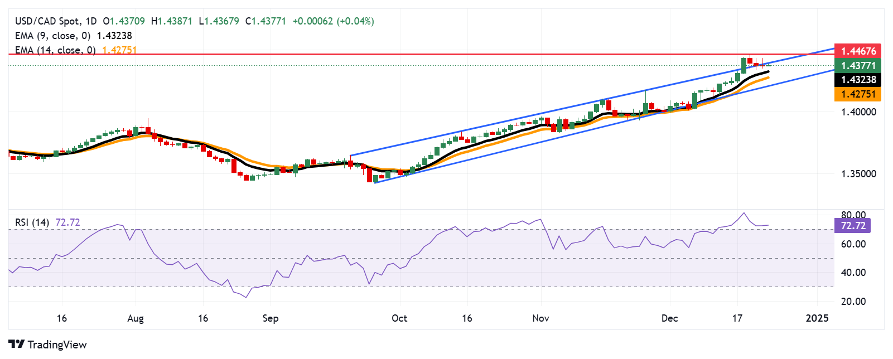Click the purple 72.72 RSI value tag
The width and height of the screenshot is (893, 359).
click(x=853, y=226)
